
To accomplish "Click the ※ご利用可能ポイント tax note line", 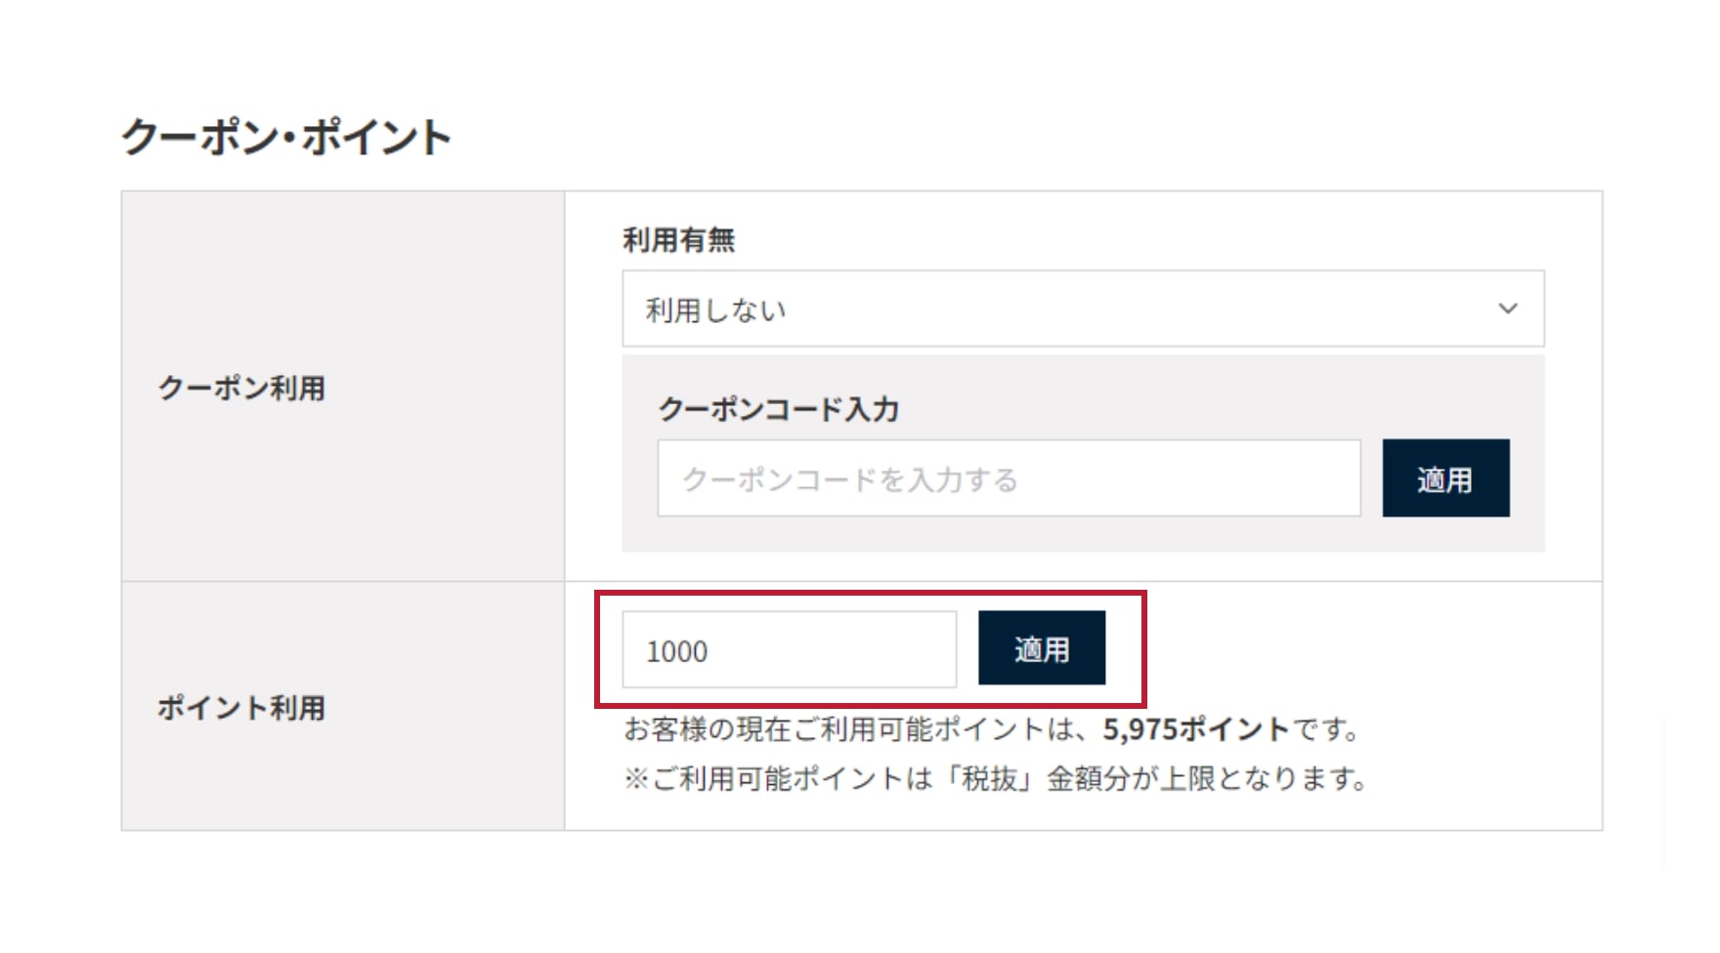I will tap(995, 778).
